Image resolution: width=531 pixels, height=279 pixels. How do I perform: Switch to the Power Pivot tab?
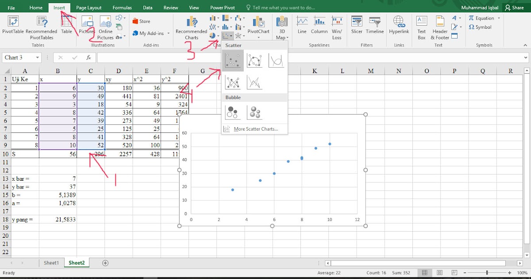223,8
